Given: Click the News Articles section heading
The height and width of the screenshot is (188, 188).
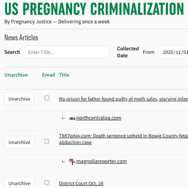Looking at the screenshot, I should 21,38.
